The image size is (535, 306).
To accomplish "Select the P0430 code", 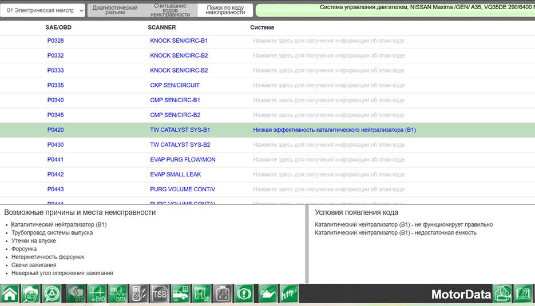I will pos(56,144).
